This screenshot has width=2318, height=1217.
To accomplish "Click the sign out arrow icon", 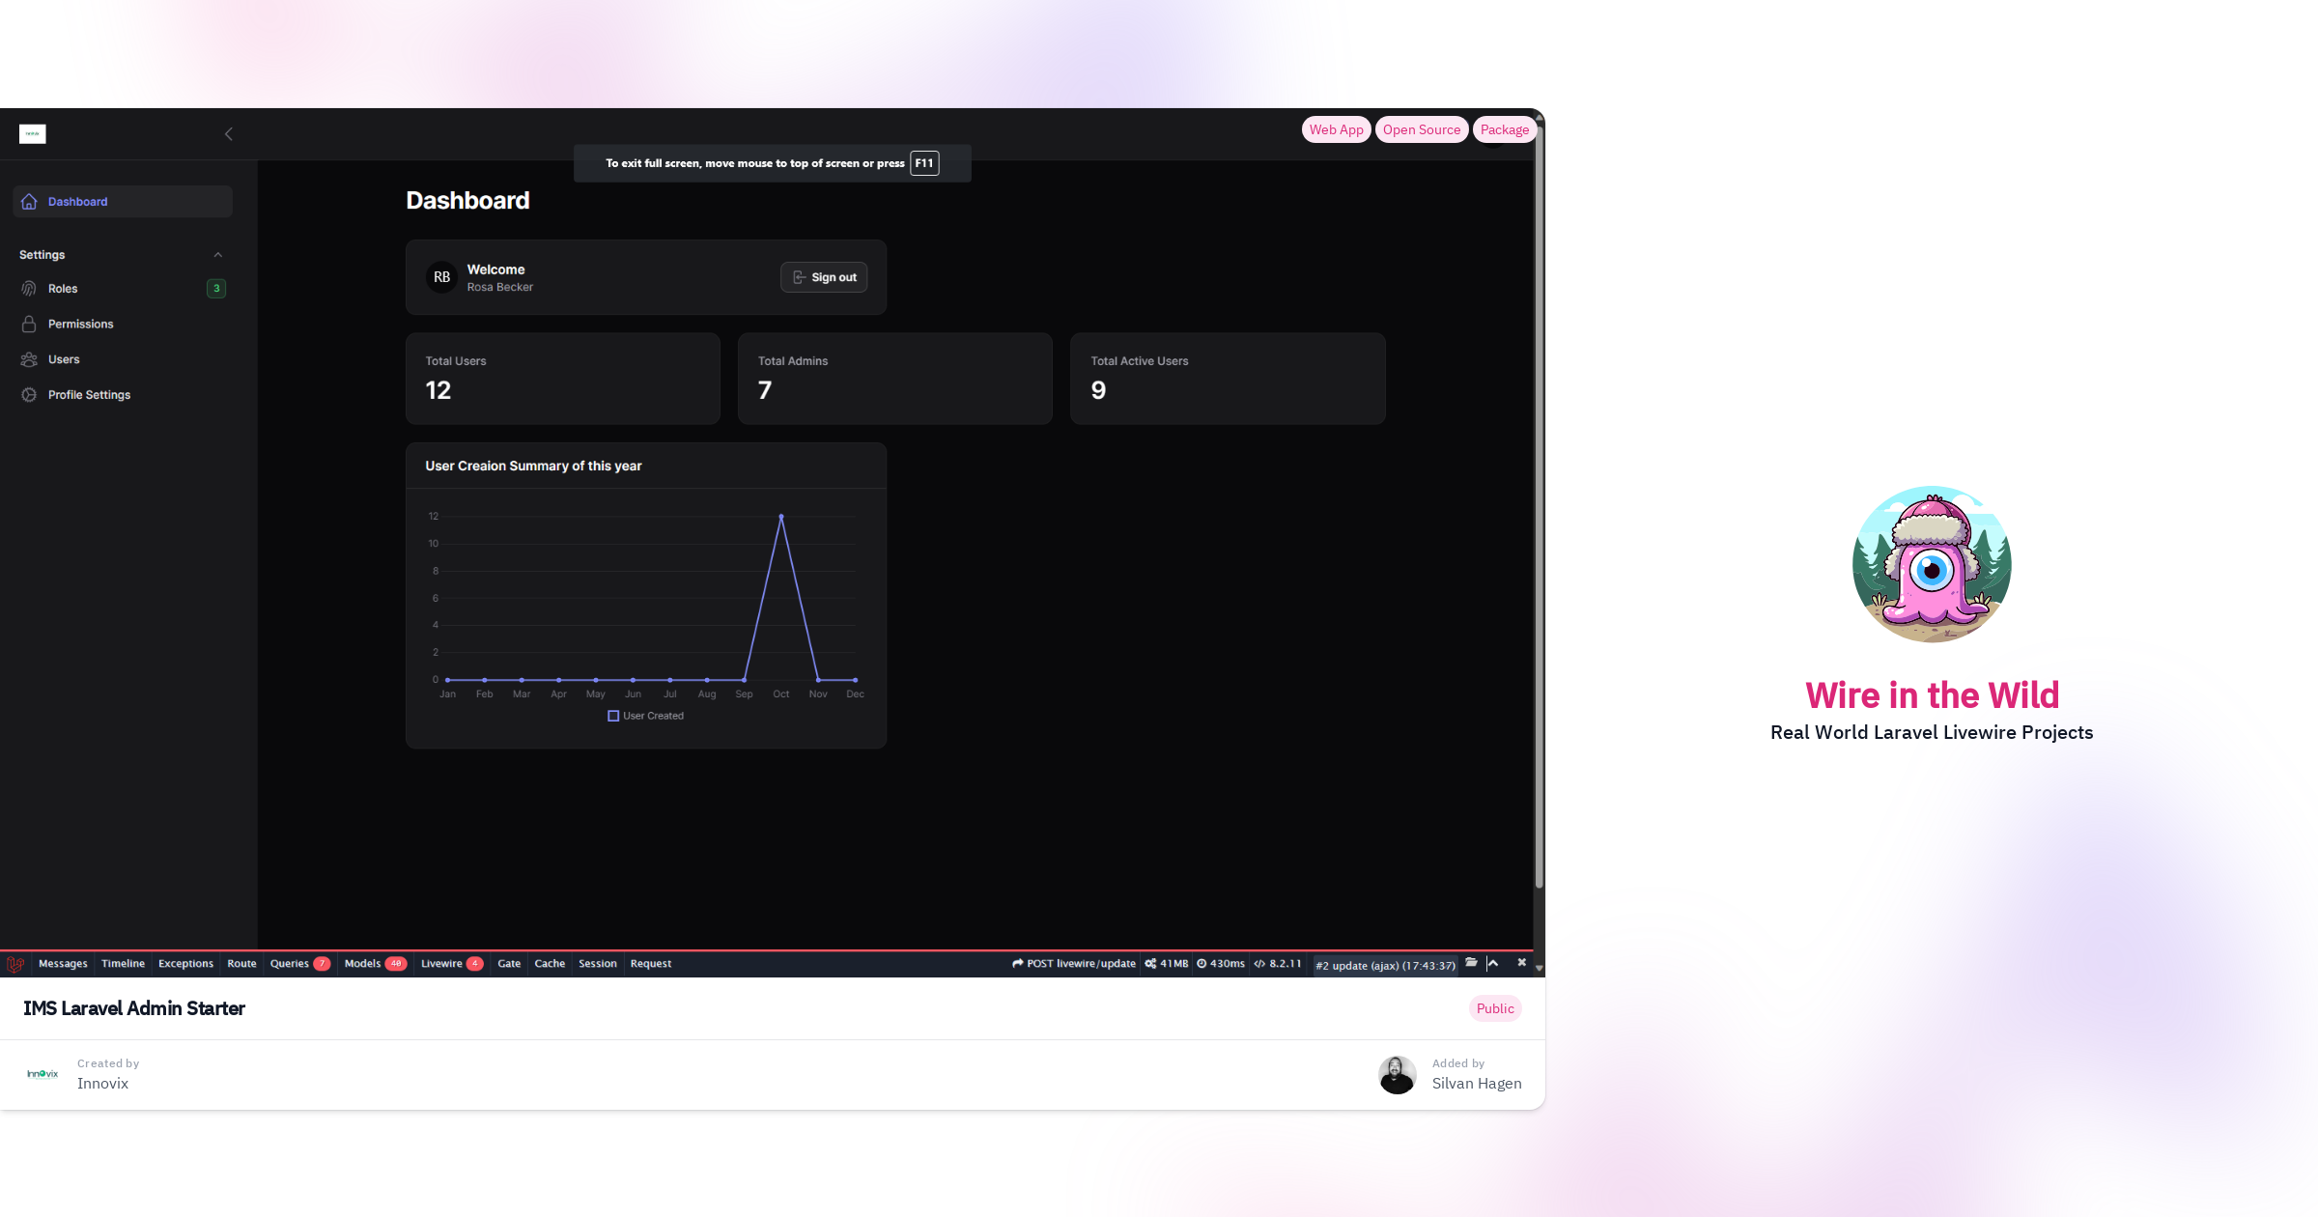I will pyautogui.click(x=798, y=277).
